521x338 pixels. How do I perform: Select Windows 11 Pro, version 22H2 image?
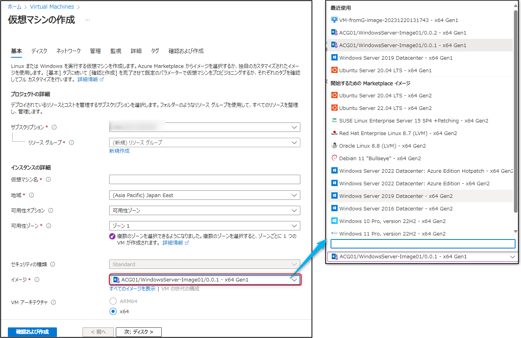tap(420, 234)
